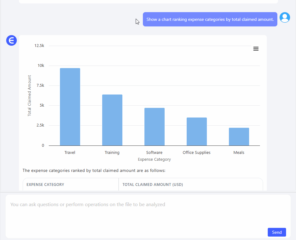296x240 pixels.
Task: Click the vertical Total Claimed Amount axis title
Action: coord(30,95)
